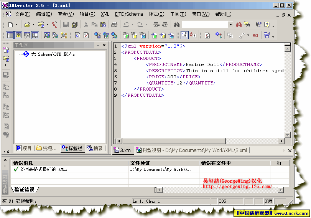Image resolution: width=311 pixels, height=218 pixels.
Task: Select the 验证错误 tab at bottom
Action: click(24, 190)
